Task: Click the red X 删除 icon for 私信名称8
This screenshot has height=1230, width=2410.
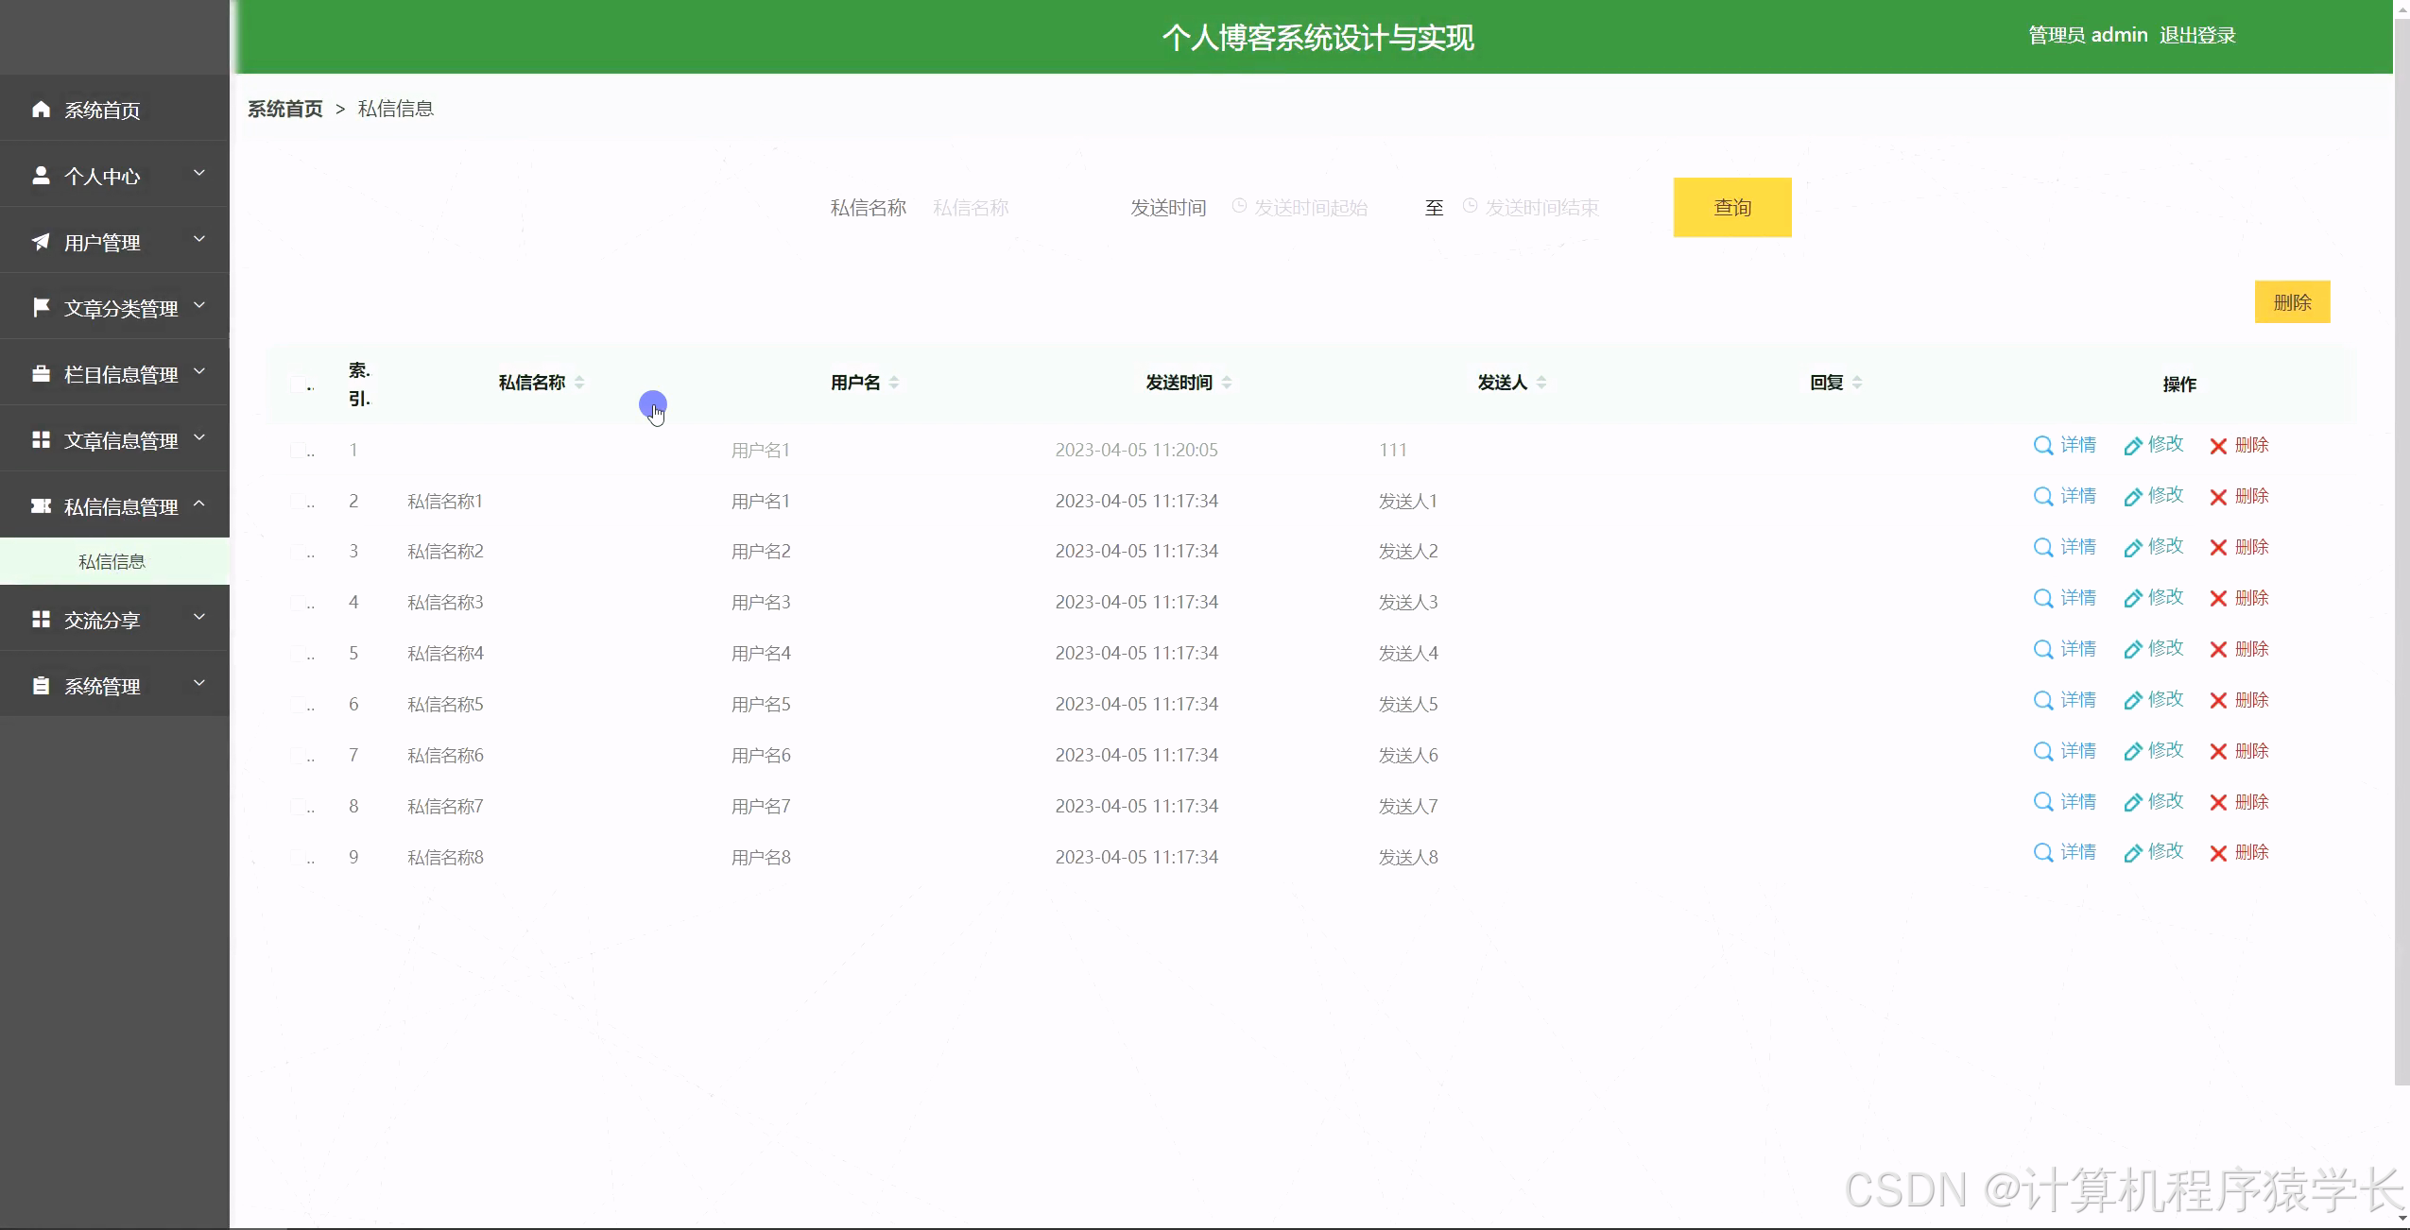Action: (x=2219, y=852)
